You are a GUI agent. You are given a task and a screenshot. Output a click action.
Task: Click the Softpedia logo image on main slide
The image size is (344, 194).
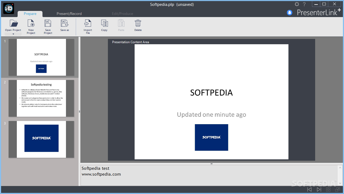coord(212,138)
